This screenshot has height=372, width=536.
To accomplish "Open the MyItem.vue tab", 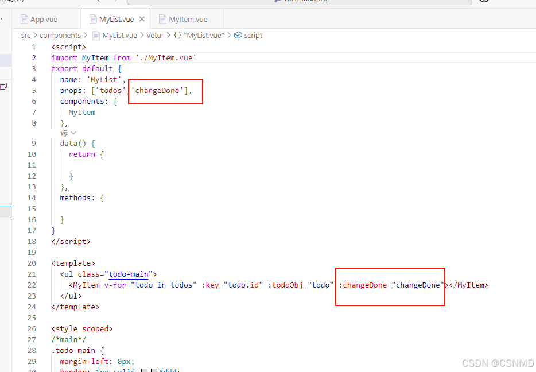I will (x=188, y=19).
